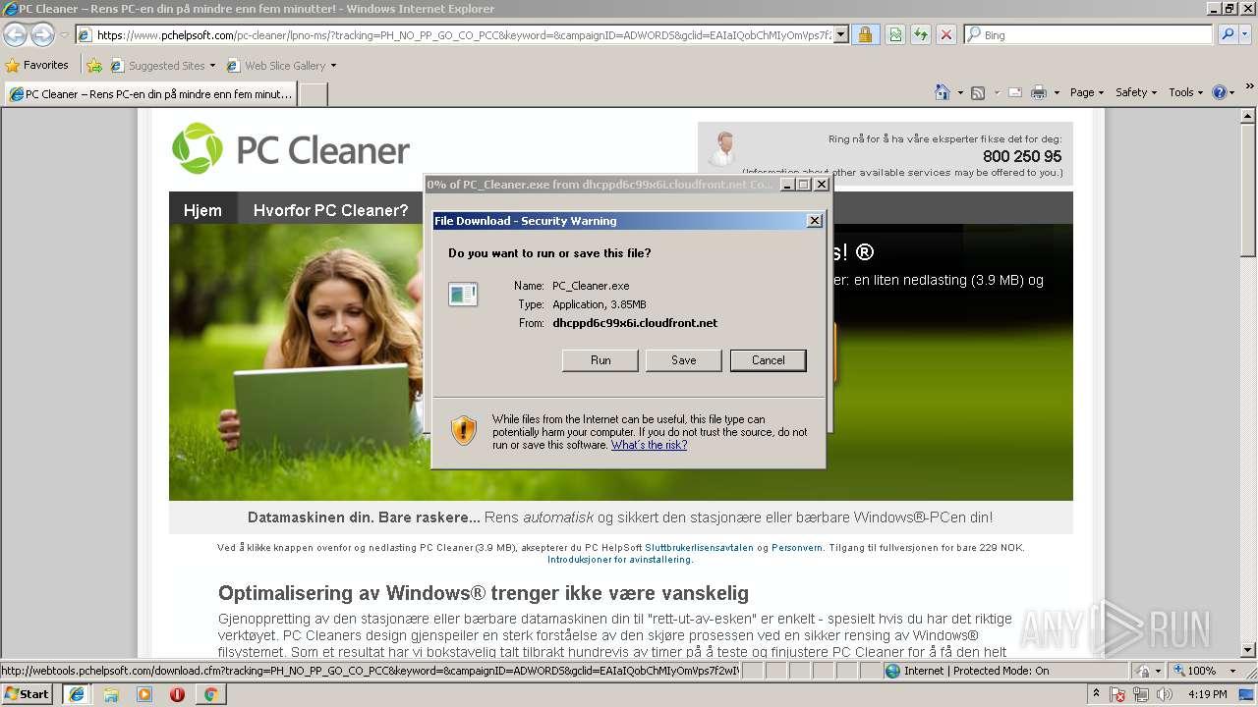The image size is (1258, 707).
Task: Expand the Web Slice Gallery dropdown
Action: click(333, 66)
